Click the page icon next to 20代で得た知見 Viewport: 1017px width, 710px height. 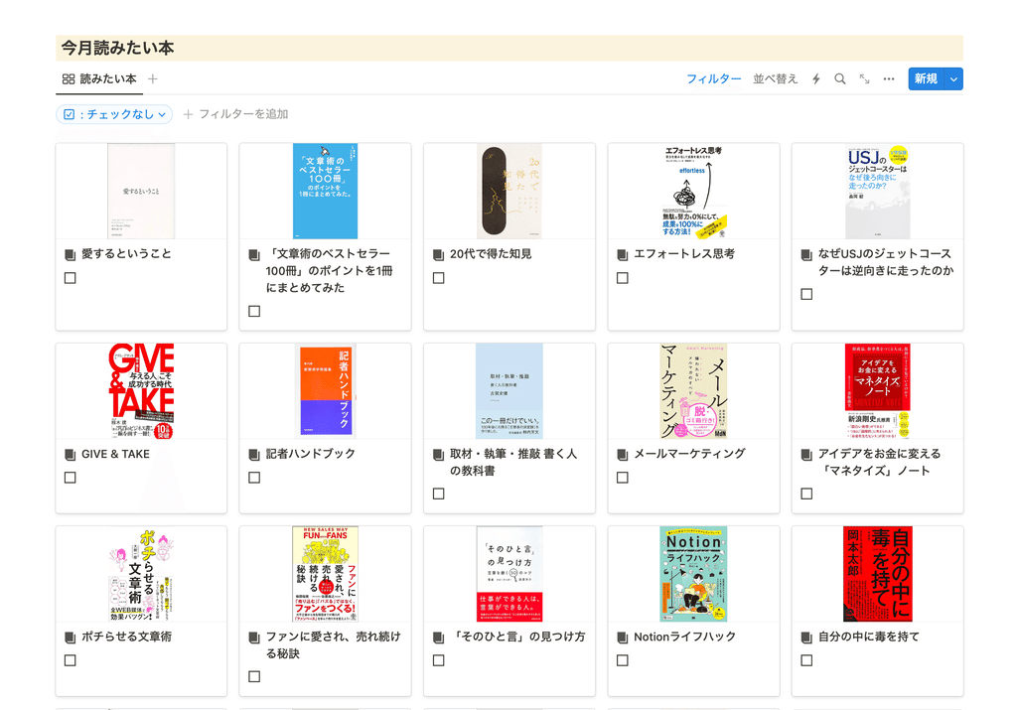pyautogui.click(x=438, y=254)
